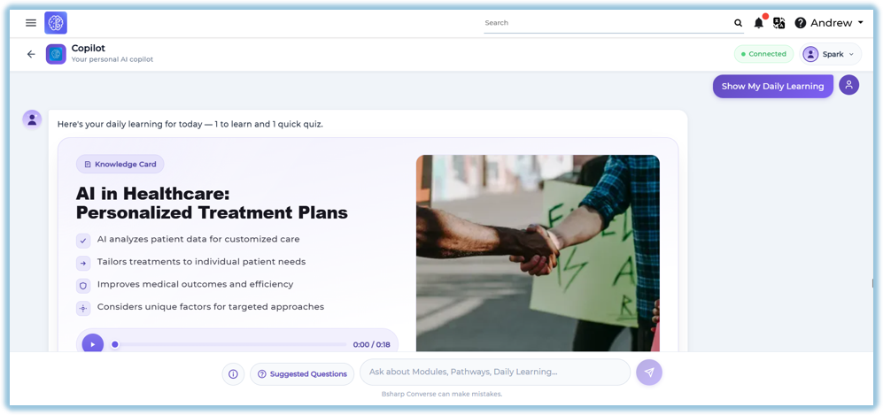Click the assistant avatar next to message

32,119
